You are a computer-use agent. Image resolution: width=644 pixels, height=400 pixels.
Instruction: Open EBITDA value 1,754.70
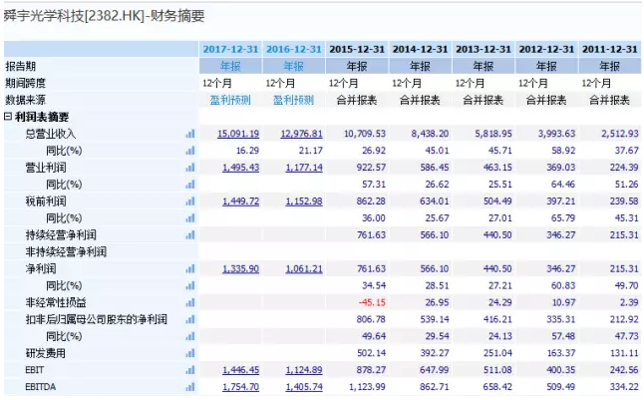click(240, 387)
